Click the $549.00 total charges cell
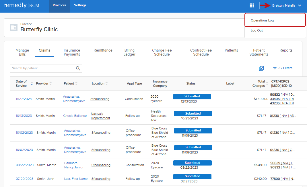307x187 pixels. (x=260, y=165)
